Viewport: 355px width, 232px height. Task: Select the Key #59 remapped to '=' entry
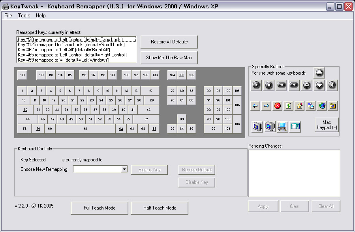77,60
